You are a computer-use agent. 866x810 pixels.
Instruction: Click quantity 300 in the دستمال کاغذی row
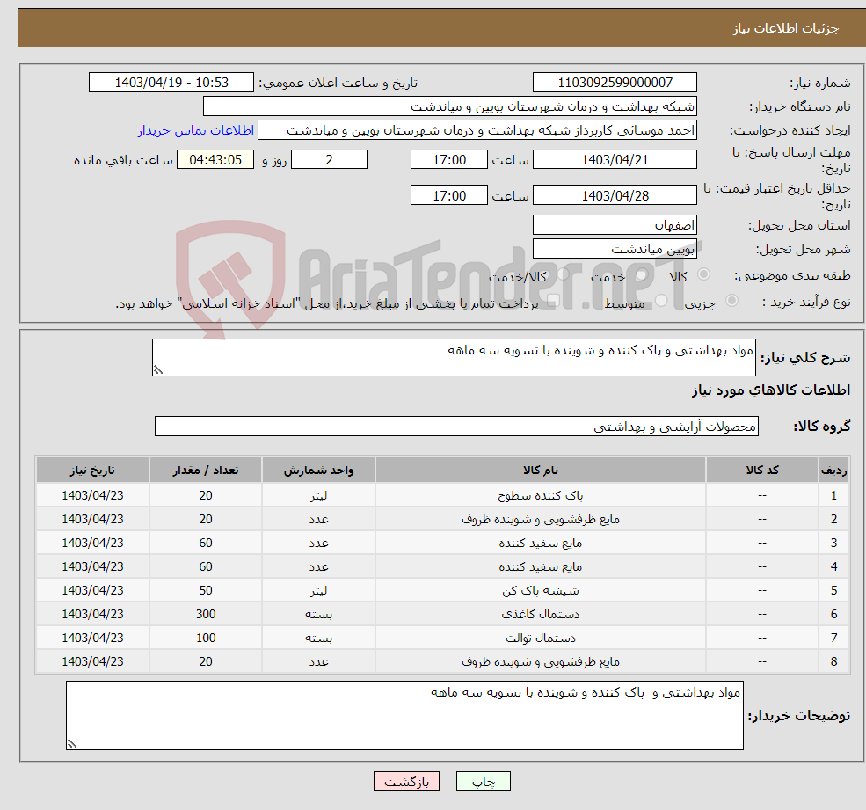tap(206, 615)
